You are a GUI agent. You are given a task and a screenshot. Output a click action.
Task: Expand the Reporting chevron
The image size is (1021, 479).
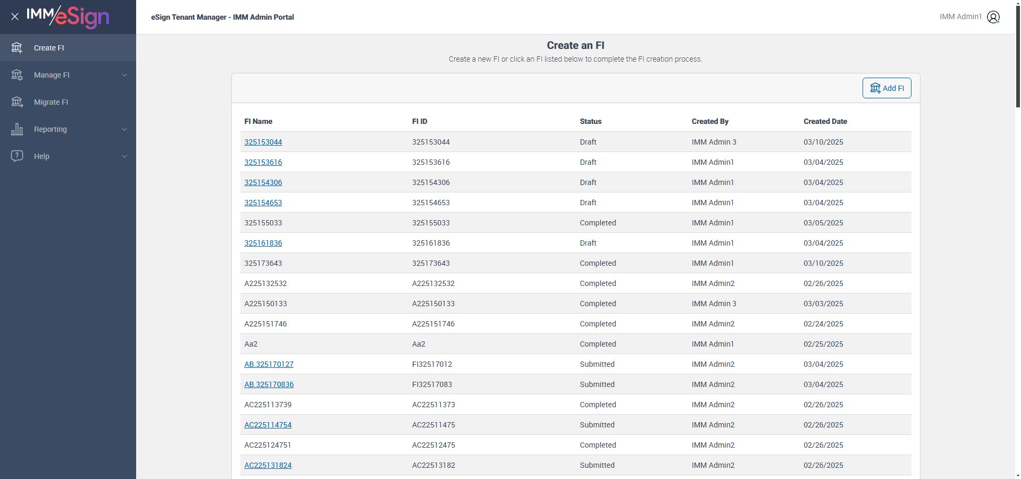click(x=124, y=129)
